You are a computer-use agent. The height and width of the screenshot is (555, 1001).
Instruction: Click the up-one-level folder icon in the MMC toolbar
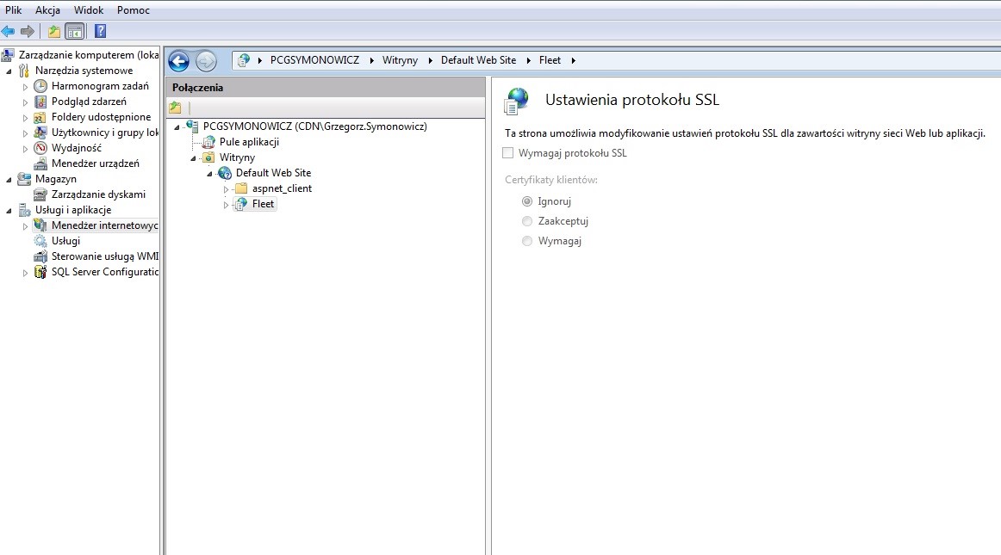point(54,31)
